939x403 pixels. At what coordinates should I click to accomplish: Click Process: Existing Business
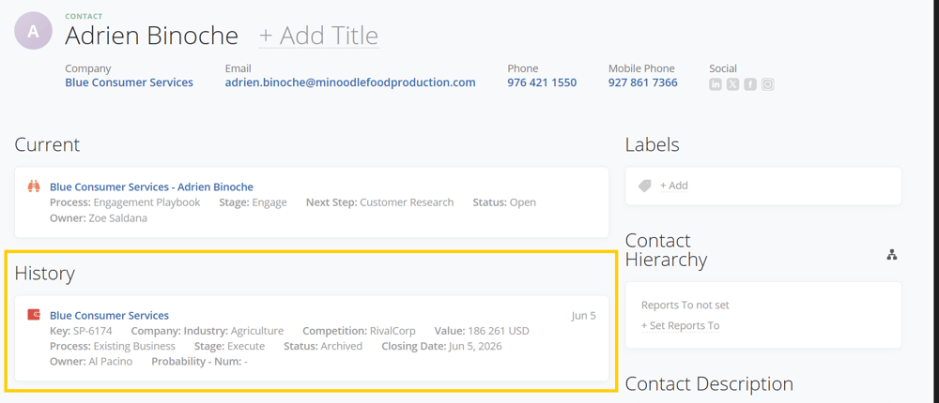tap(113, 346)
